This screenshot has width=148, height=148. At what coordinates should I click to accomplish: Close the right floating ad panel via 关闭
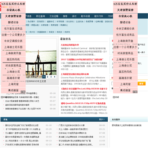[x=116, y=97]
